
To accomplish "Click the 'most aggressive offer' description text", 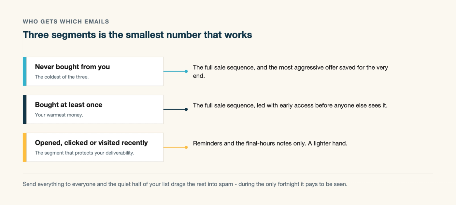I will click(x=291, y=72).
